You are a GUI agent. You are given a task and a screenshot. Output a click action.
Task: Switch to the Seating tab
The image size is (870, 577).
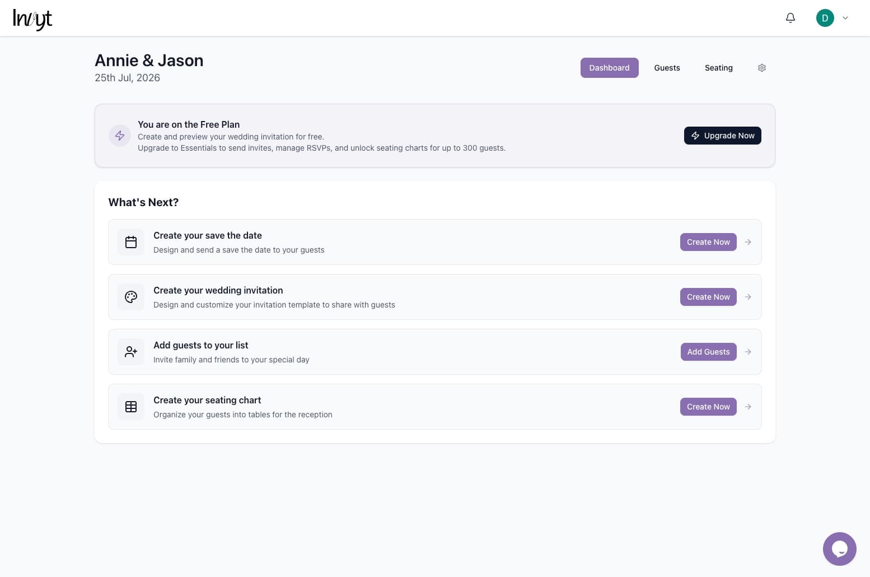[718, 67]
